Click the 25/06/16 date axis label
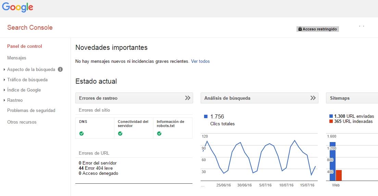Image resolution: width=378 pixels, height=196 pixels. (x=224, y=185)
